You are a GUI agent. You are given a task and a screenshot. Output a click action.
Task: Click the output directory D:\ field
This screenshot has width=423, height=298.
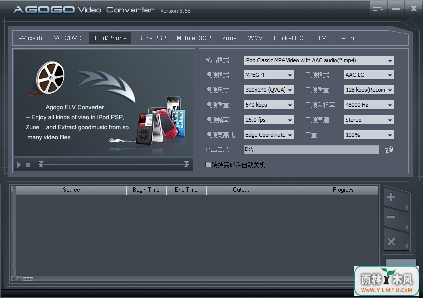(x=311, y=149)
